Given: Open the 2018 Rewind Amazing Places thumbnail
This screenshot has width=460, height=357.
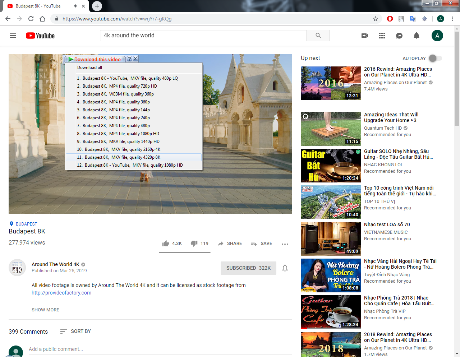Looking at the screenshot, I should 331,344.
